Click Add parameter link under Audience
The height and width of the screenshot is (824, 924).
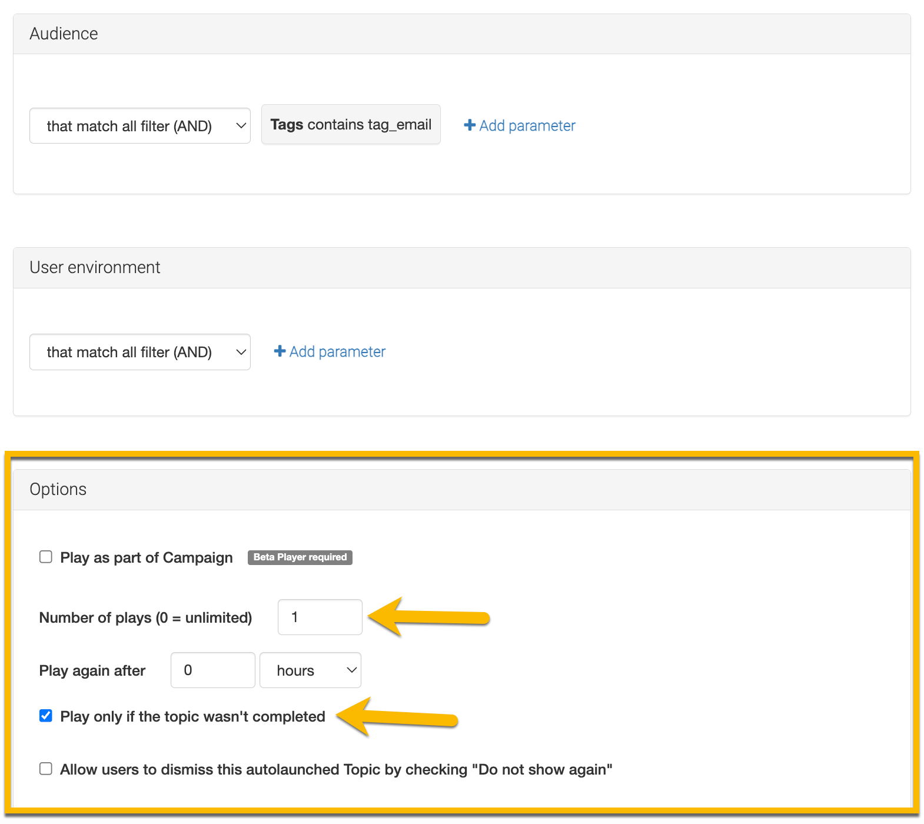[527, 126]
